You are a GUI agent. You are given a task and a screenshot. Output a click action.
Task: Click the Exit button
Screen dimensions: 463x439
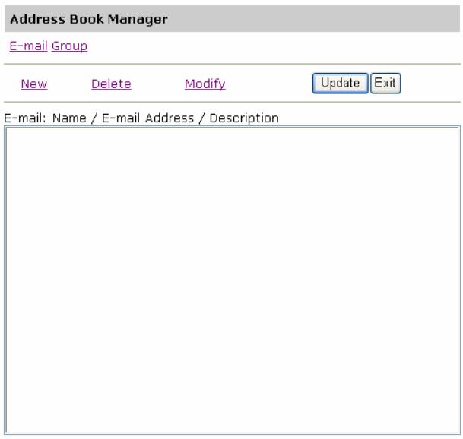[x=385, y=84]
